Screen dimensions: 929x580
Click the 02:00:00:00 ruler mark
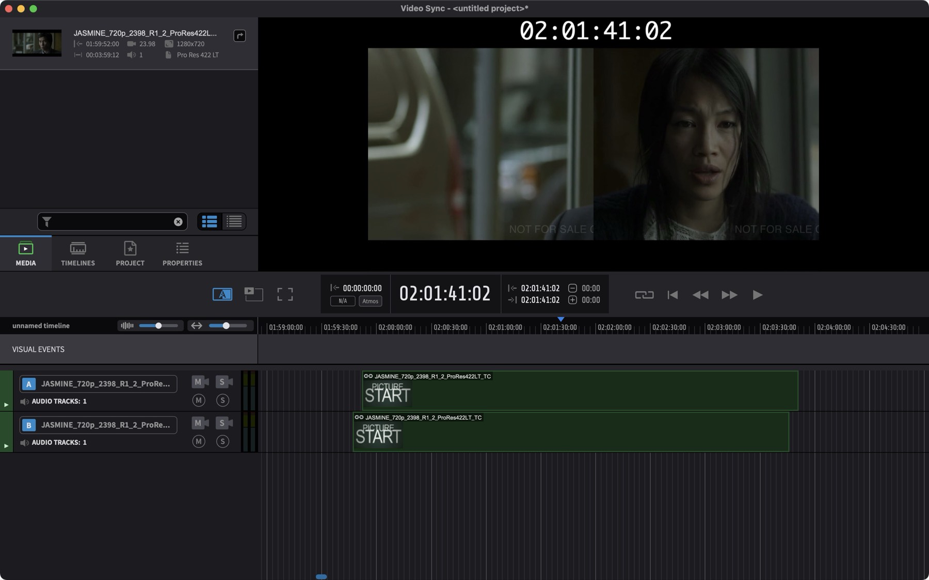[x=395, y=328]
